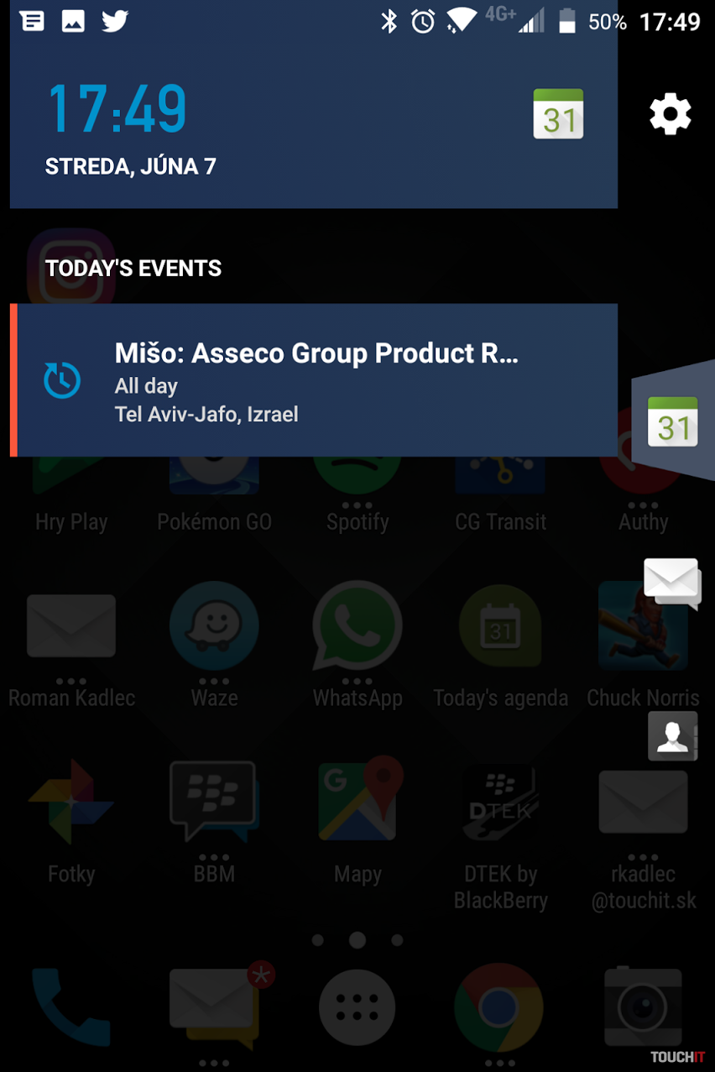Select the Calendar tab on the edge
The width and height of the screenshot is (715, 1072).
tap(673, 422)
